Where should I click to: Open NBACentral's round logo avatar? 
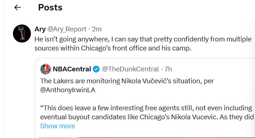click(46, 69)
